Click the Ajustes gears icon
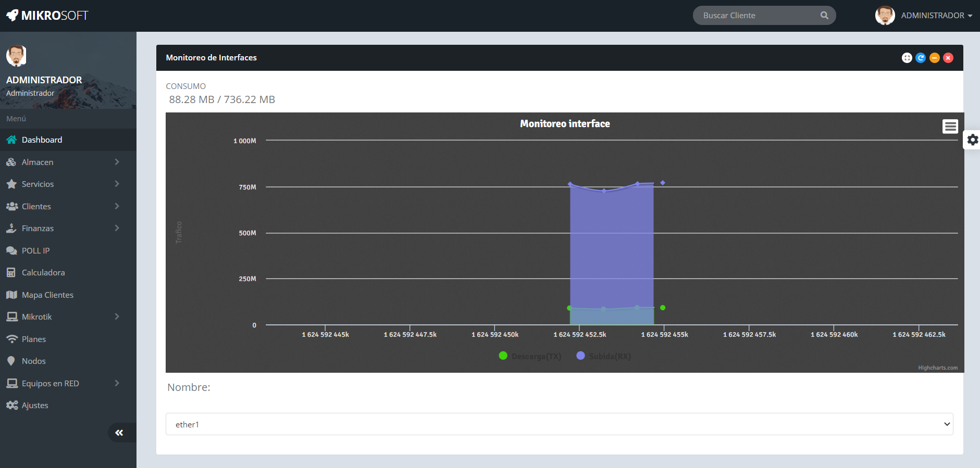The height and width of the screenshot is (468, 980). coord(11,406)
